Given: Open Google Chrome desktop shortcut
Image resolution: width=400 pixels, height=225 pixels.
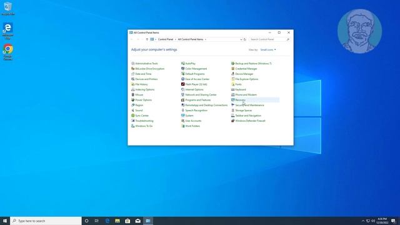Looking at the screenshot, I should pyautogui.click(x=8, y=52).
